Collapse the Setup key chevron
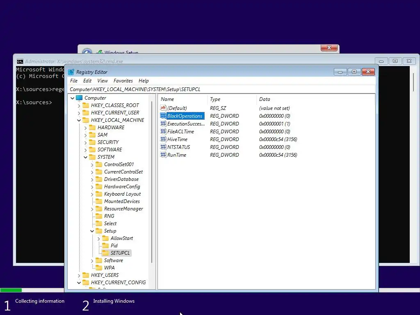 pos(92,231)
